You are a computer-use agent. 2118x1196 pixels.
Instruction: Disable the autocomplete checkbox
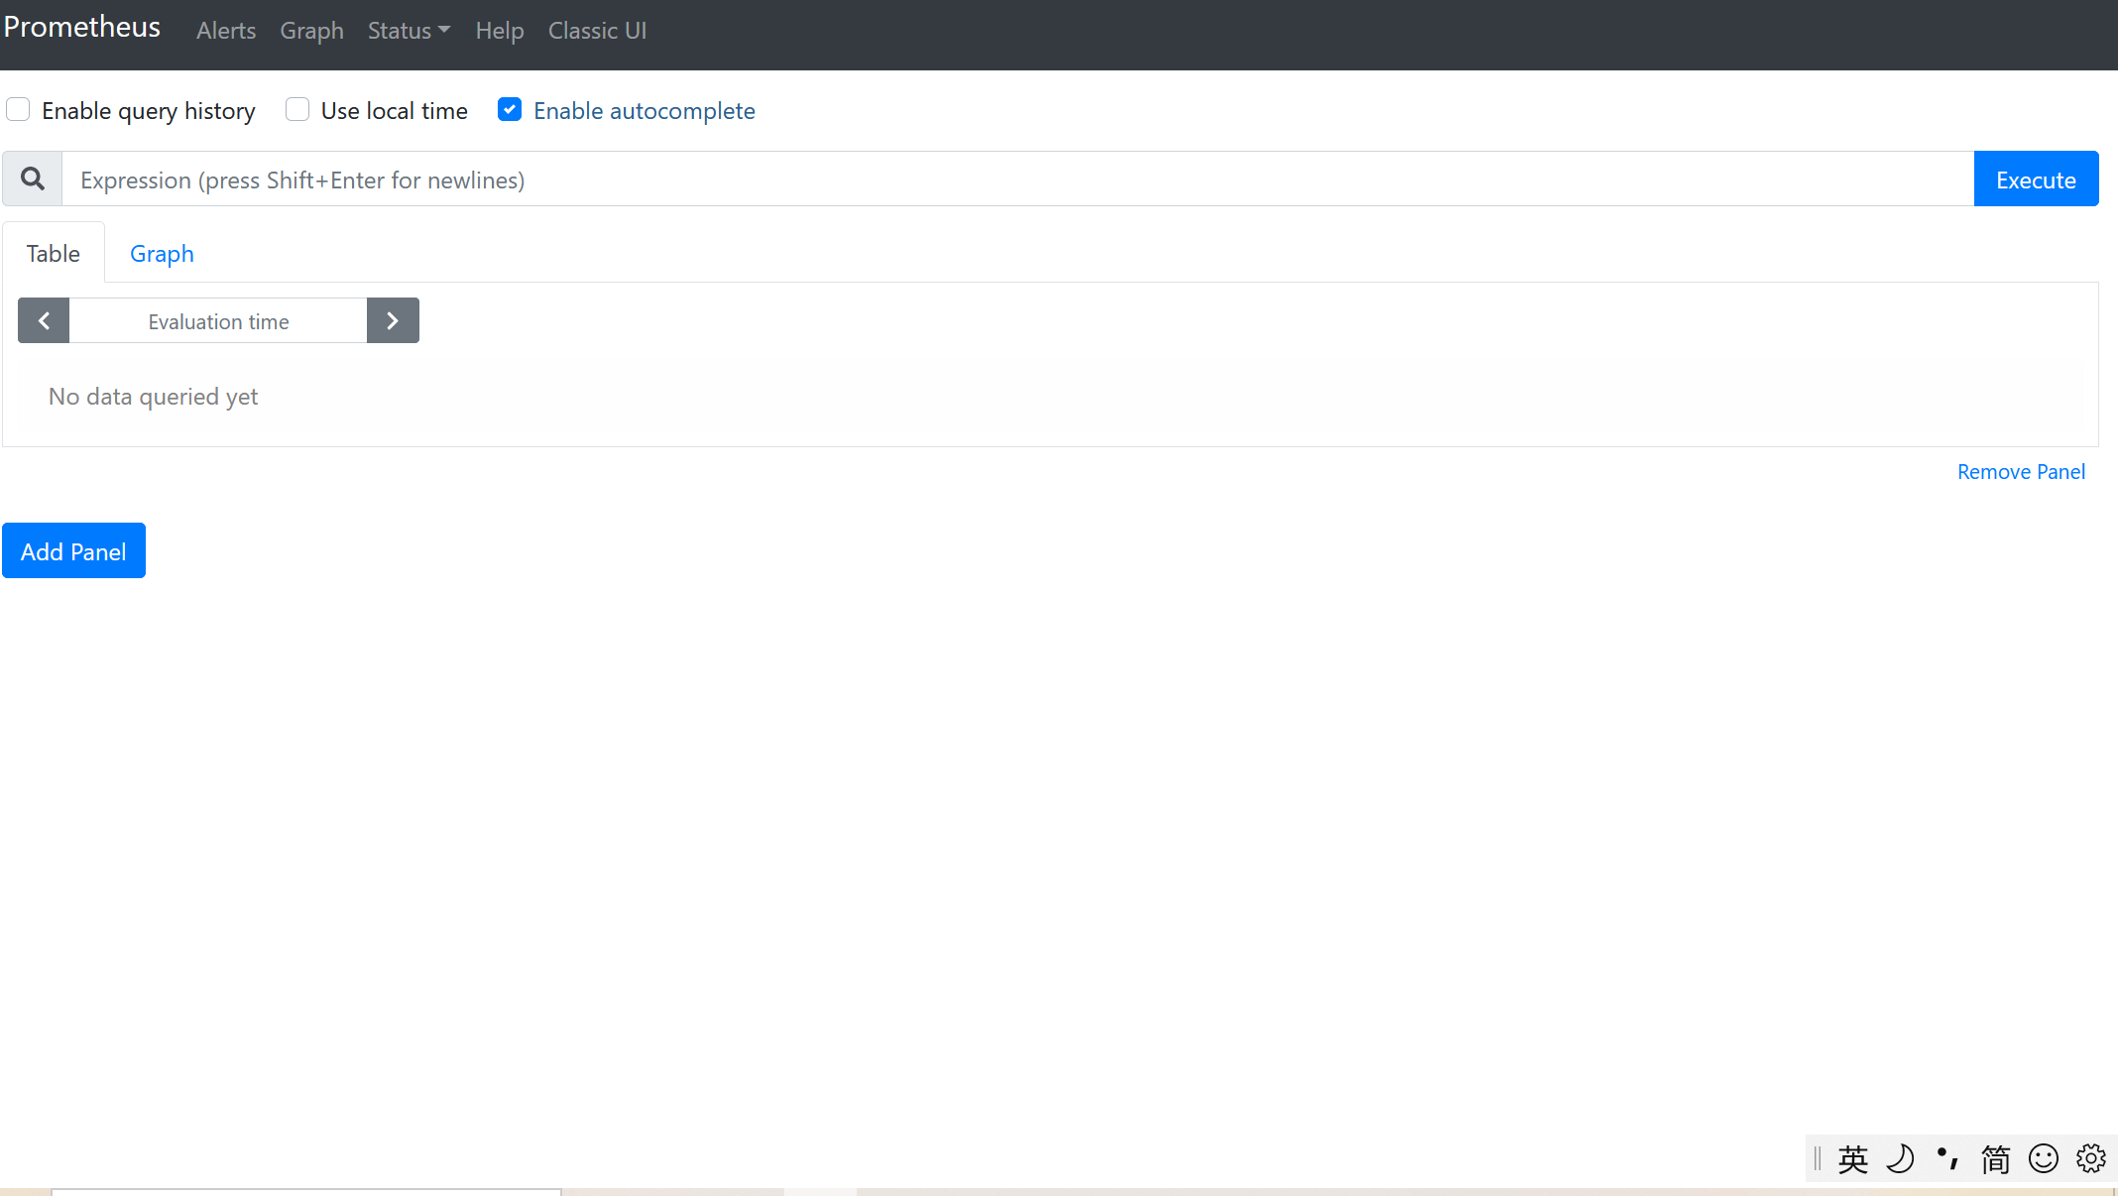pos(510,110)
